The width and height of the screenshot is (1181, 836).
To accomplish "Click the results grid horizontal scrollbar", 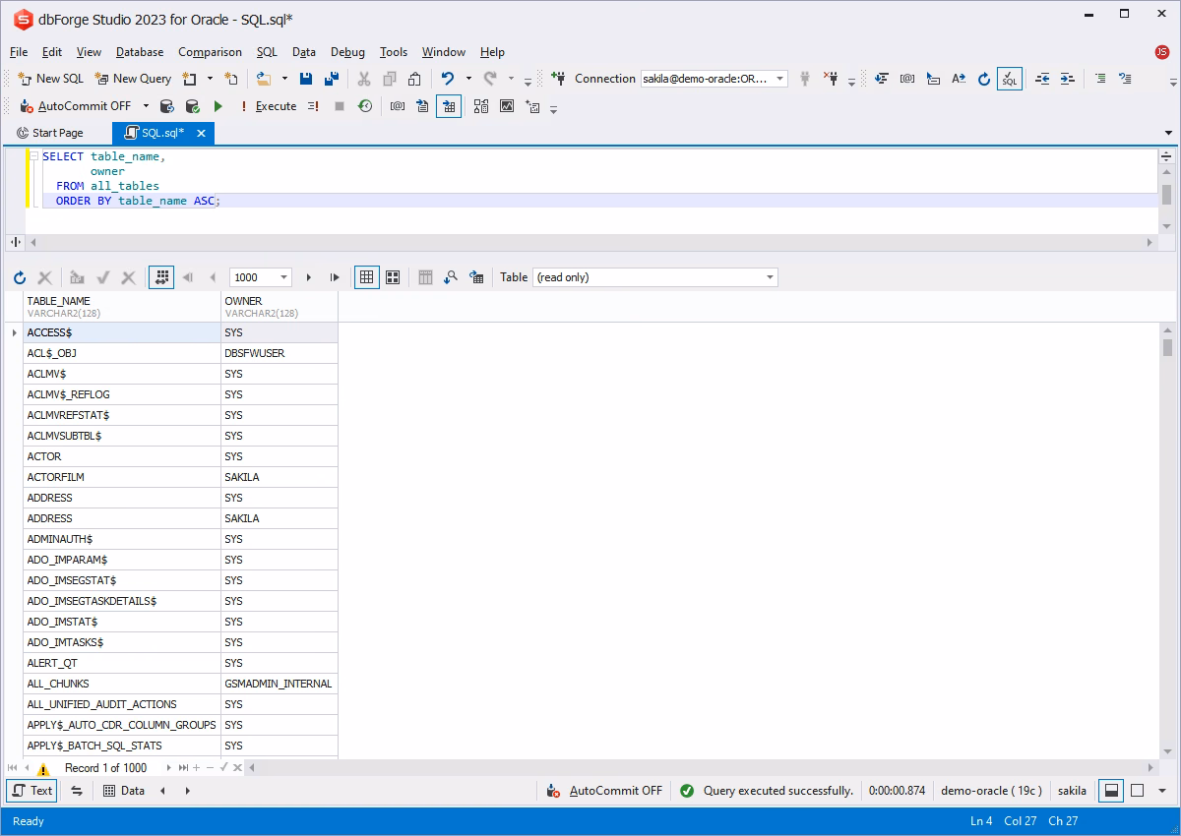I will 701,767.
